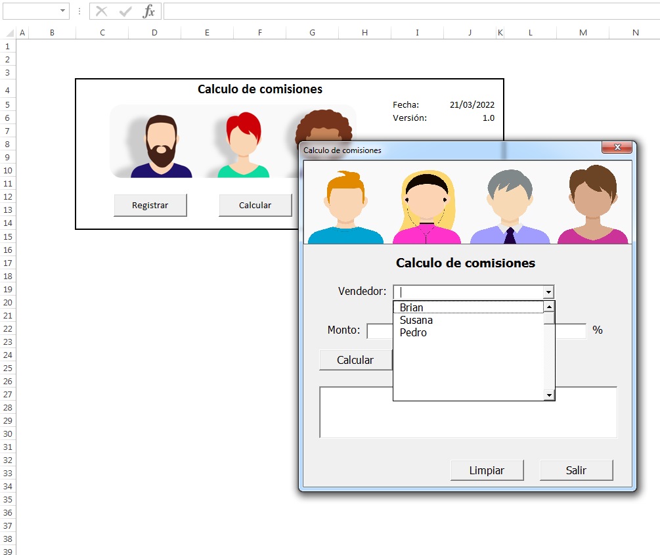Open the insert function fx icon
Viewport: 660px width, 555px height.
[148, 11]
